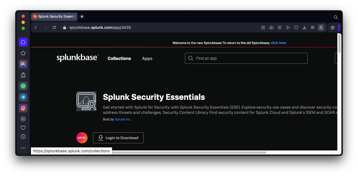Screen dimensions: 358x176
Task: Click the heart icon in address bar
Action: [x=296, y=28]
